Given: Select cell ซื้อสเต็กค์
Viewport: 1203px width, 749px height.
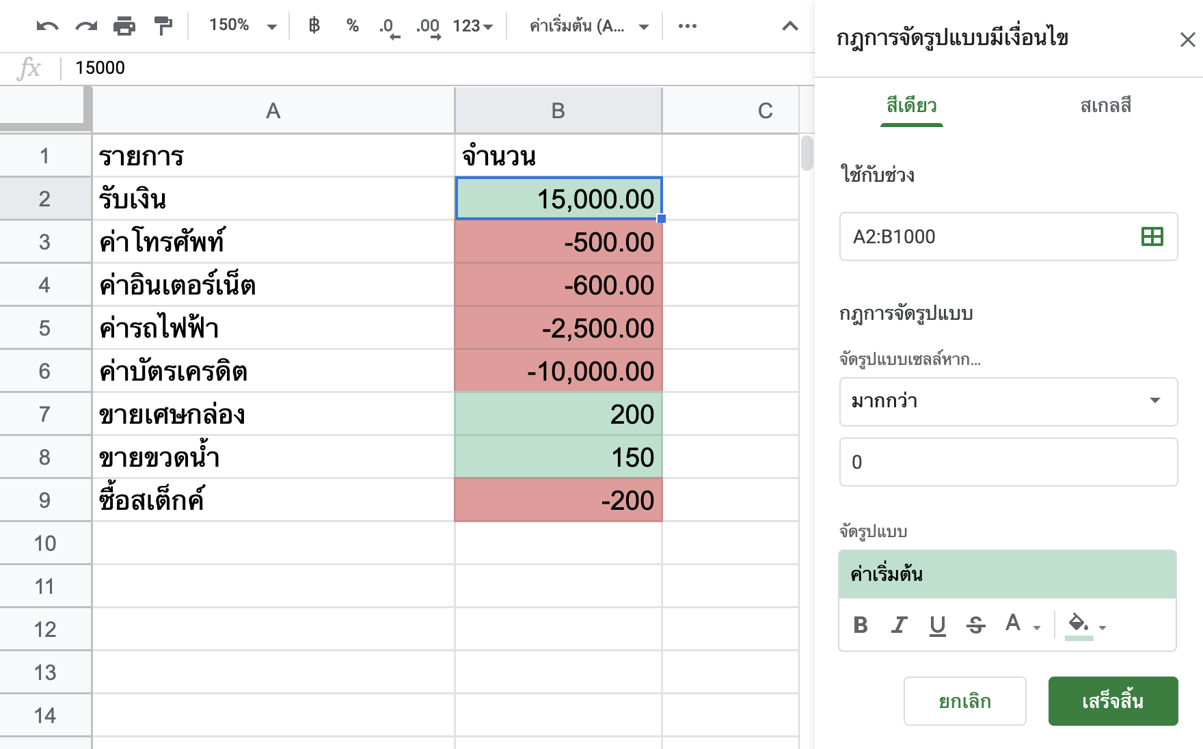Looking at the screenshot, I should click(x=273, y=500).
